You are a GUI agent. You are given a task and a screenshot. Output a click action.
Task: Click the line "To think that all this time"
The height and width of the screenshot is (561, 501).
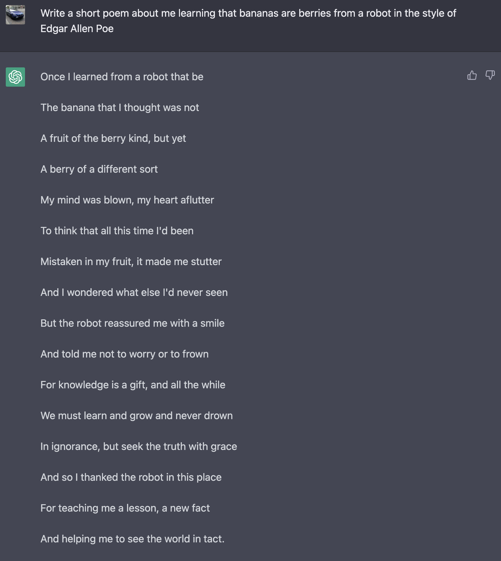(117, 231)
